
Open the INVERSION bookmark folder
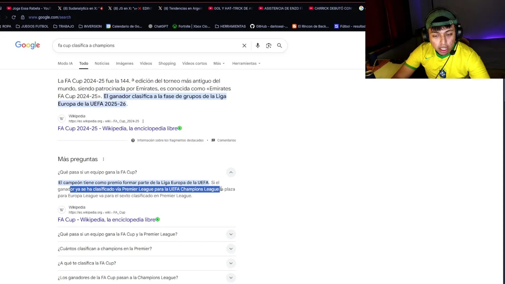pyautogui.click(x=90, y=26)
